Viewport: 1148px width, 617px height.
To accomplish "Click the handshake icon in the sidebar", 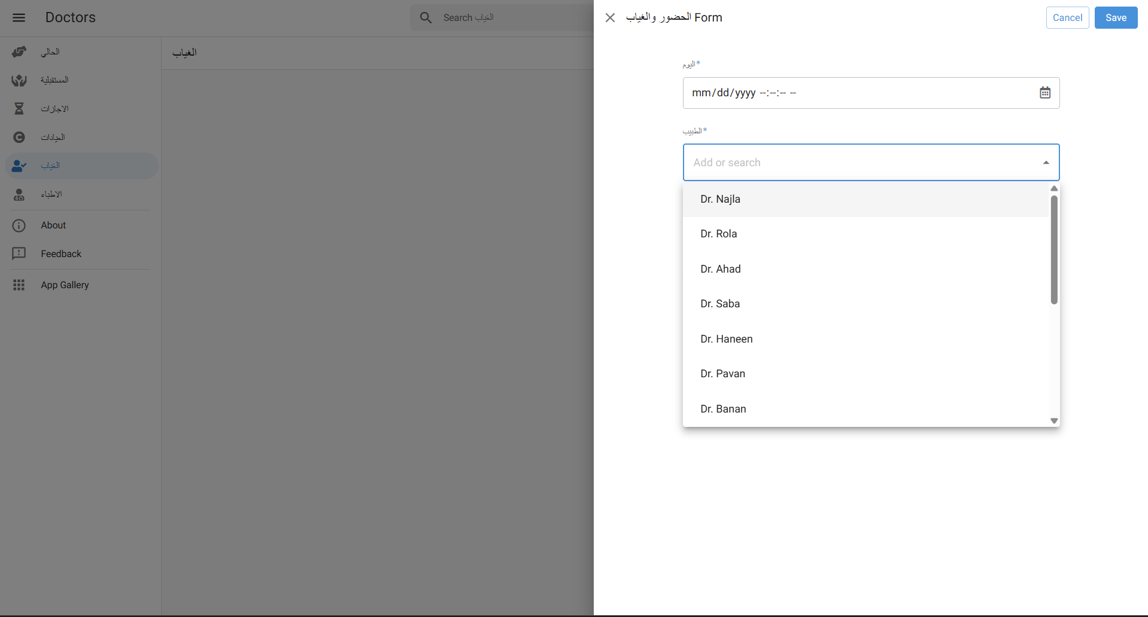I will click(x=19, y=52).
